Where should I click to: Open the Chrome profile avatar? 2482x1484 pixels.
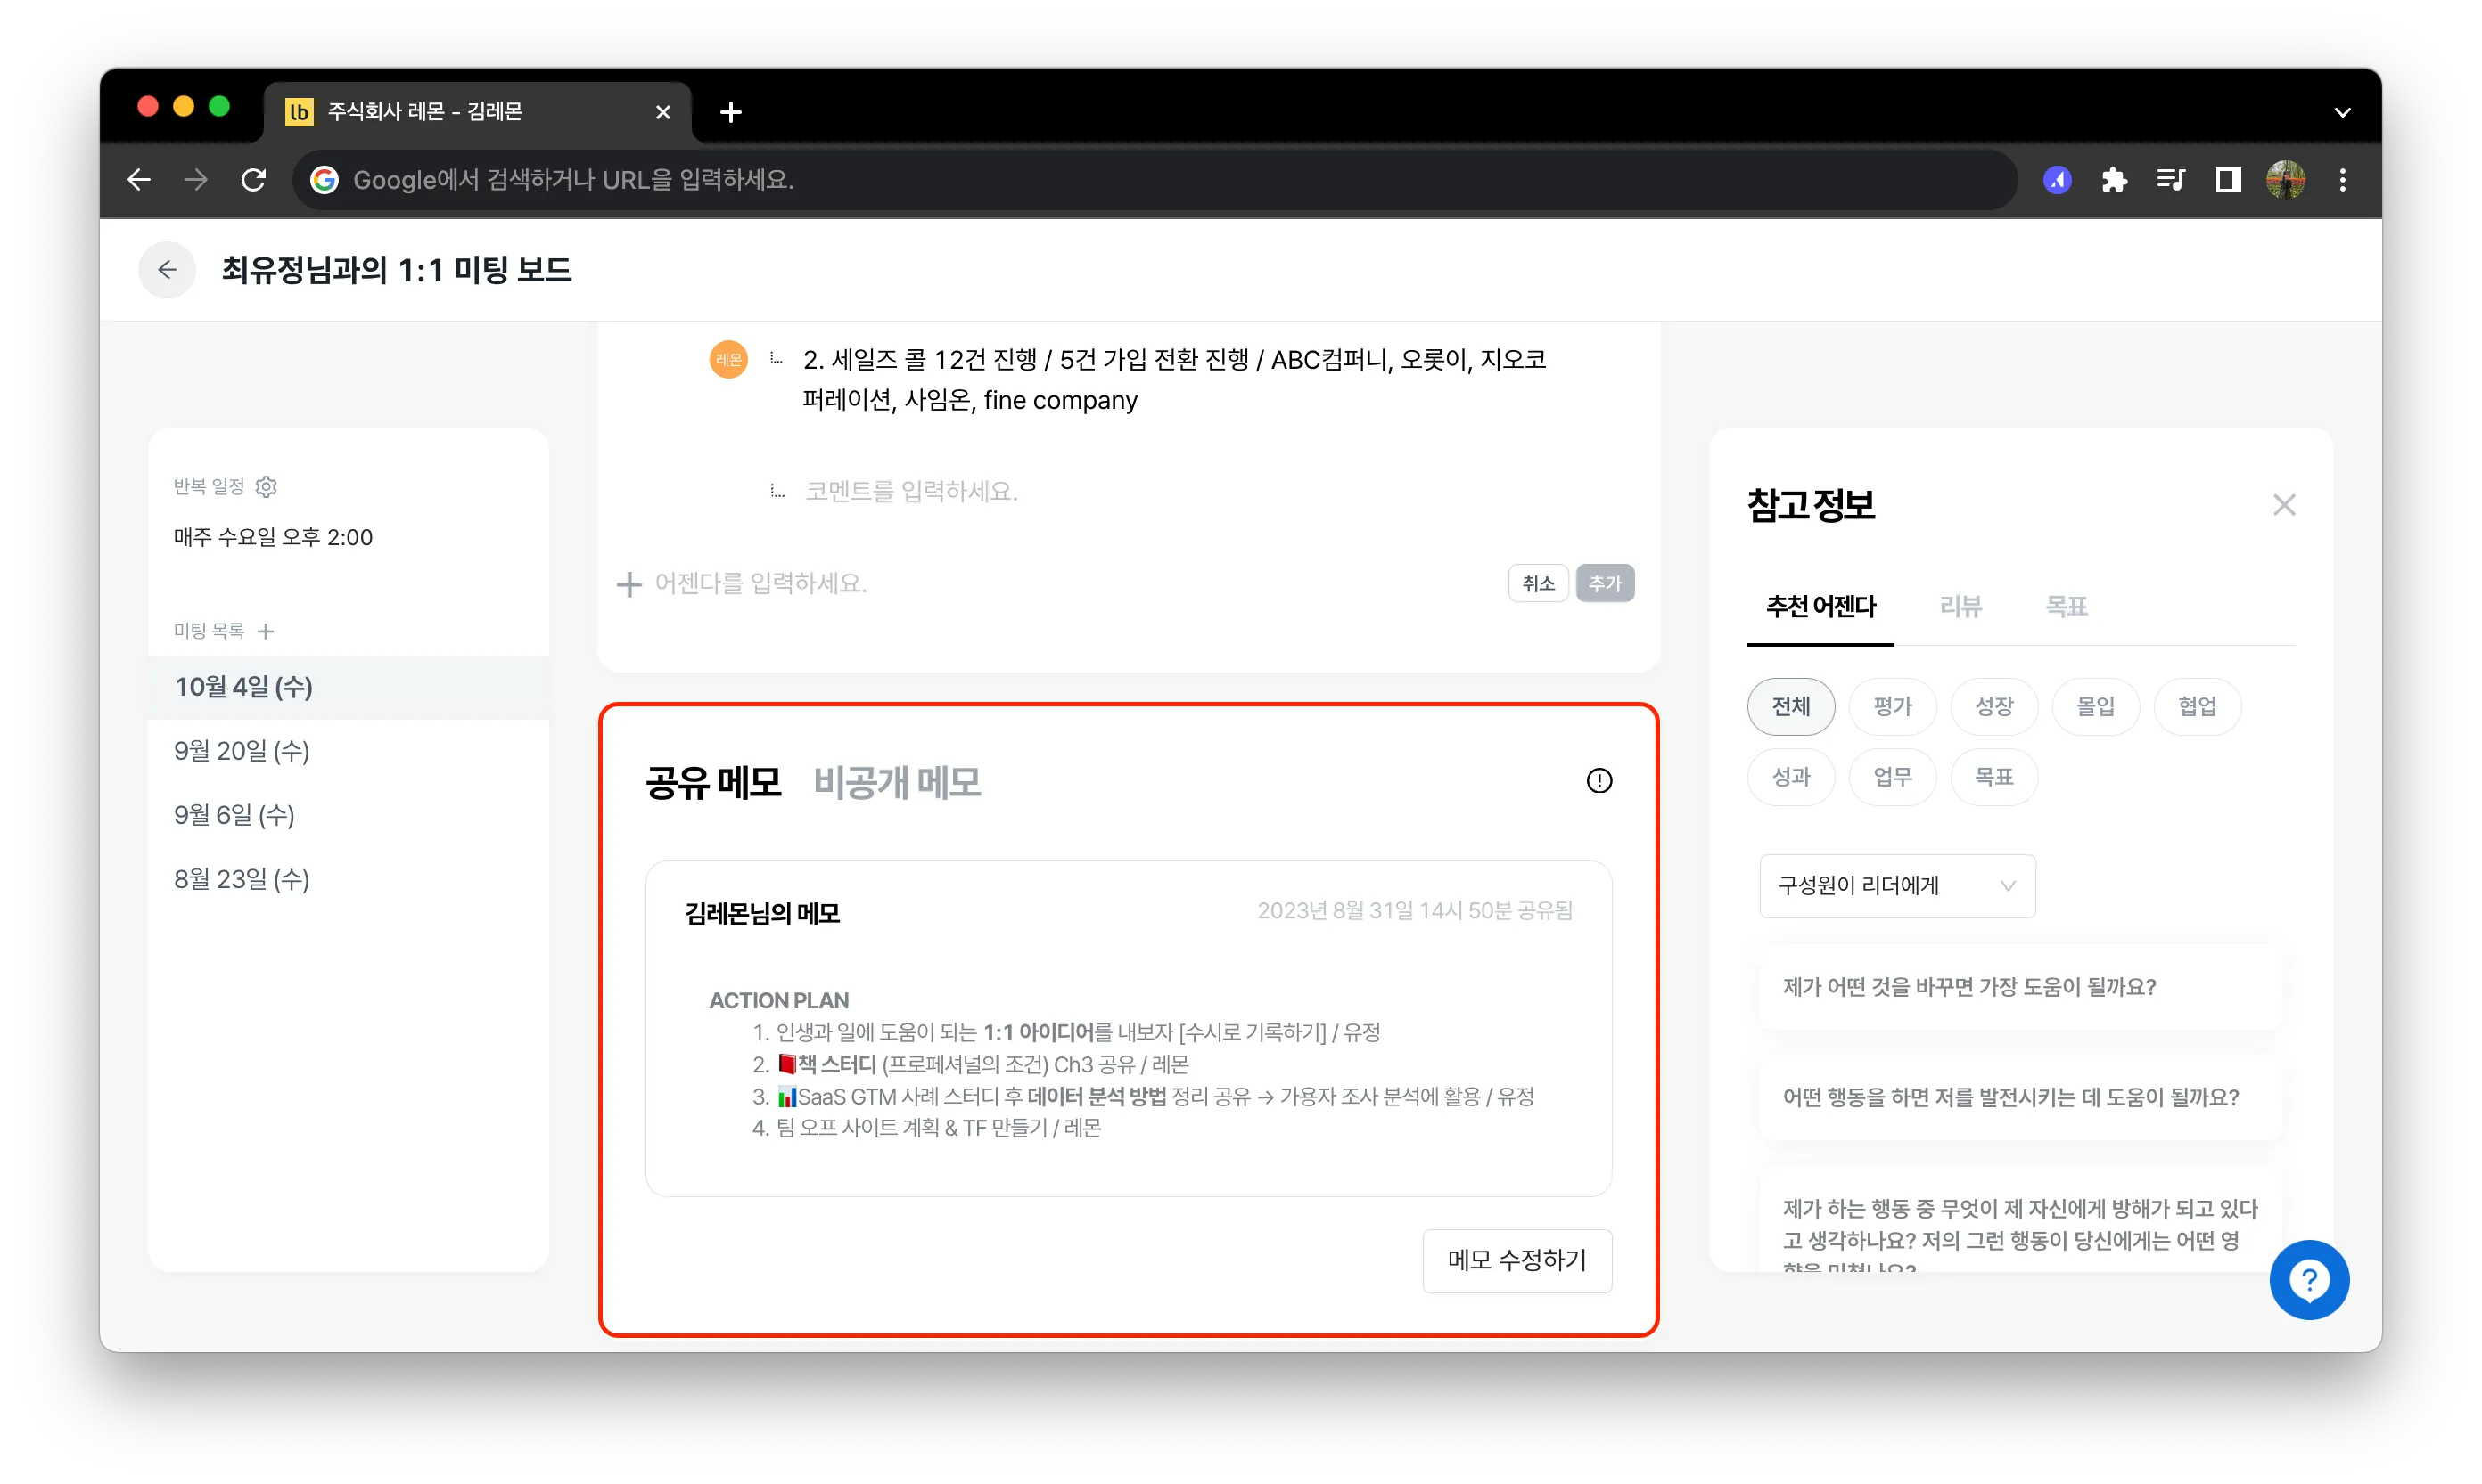point(2286,180)
